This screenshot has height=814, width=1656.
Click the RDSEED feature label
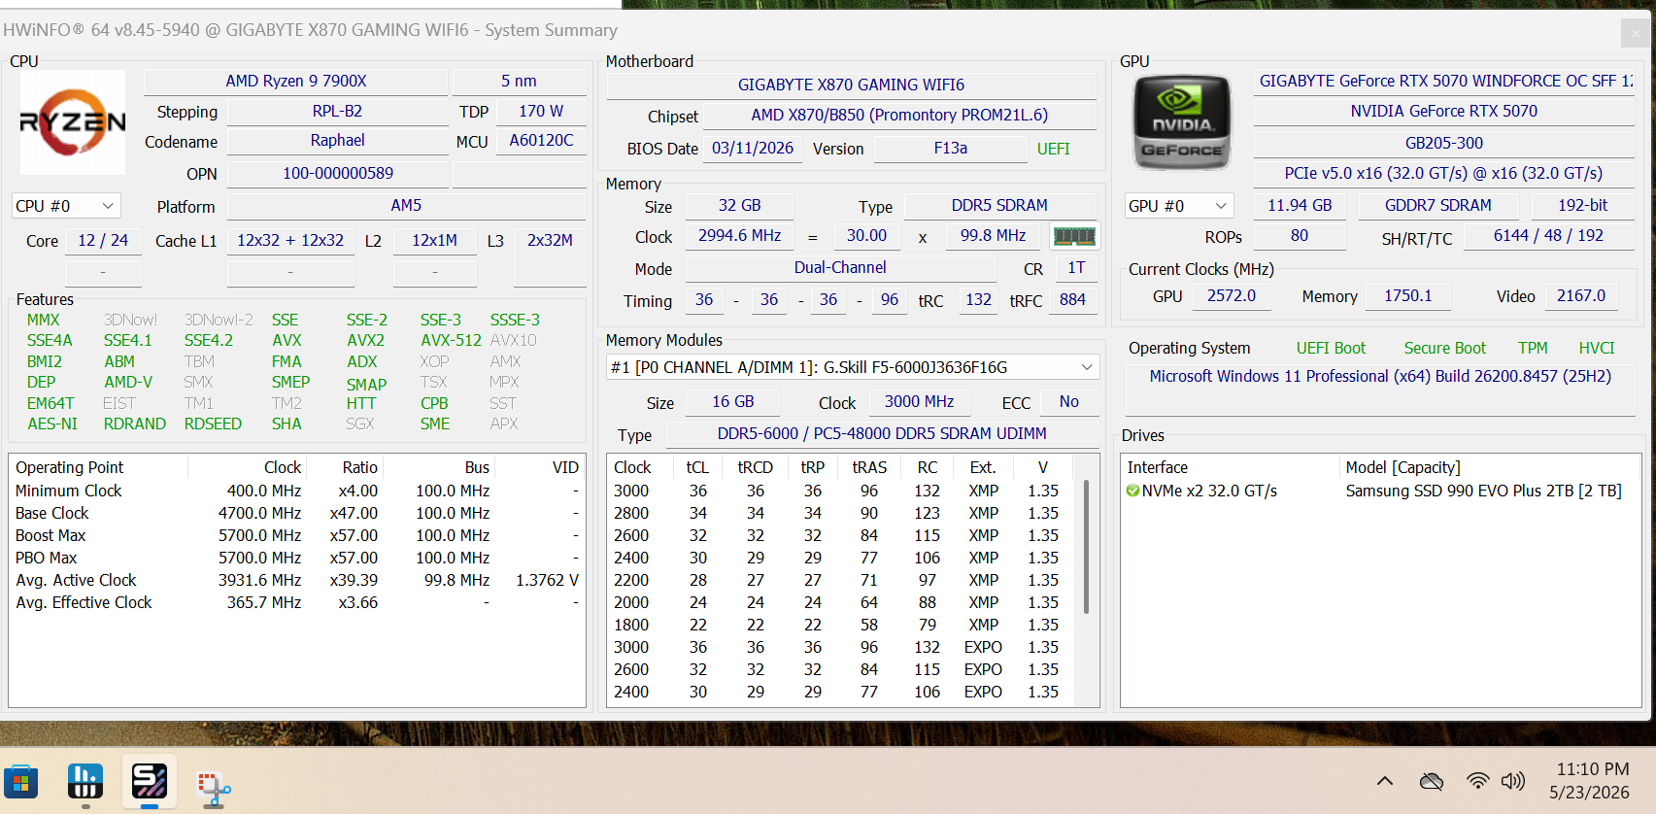click(213, 424)
